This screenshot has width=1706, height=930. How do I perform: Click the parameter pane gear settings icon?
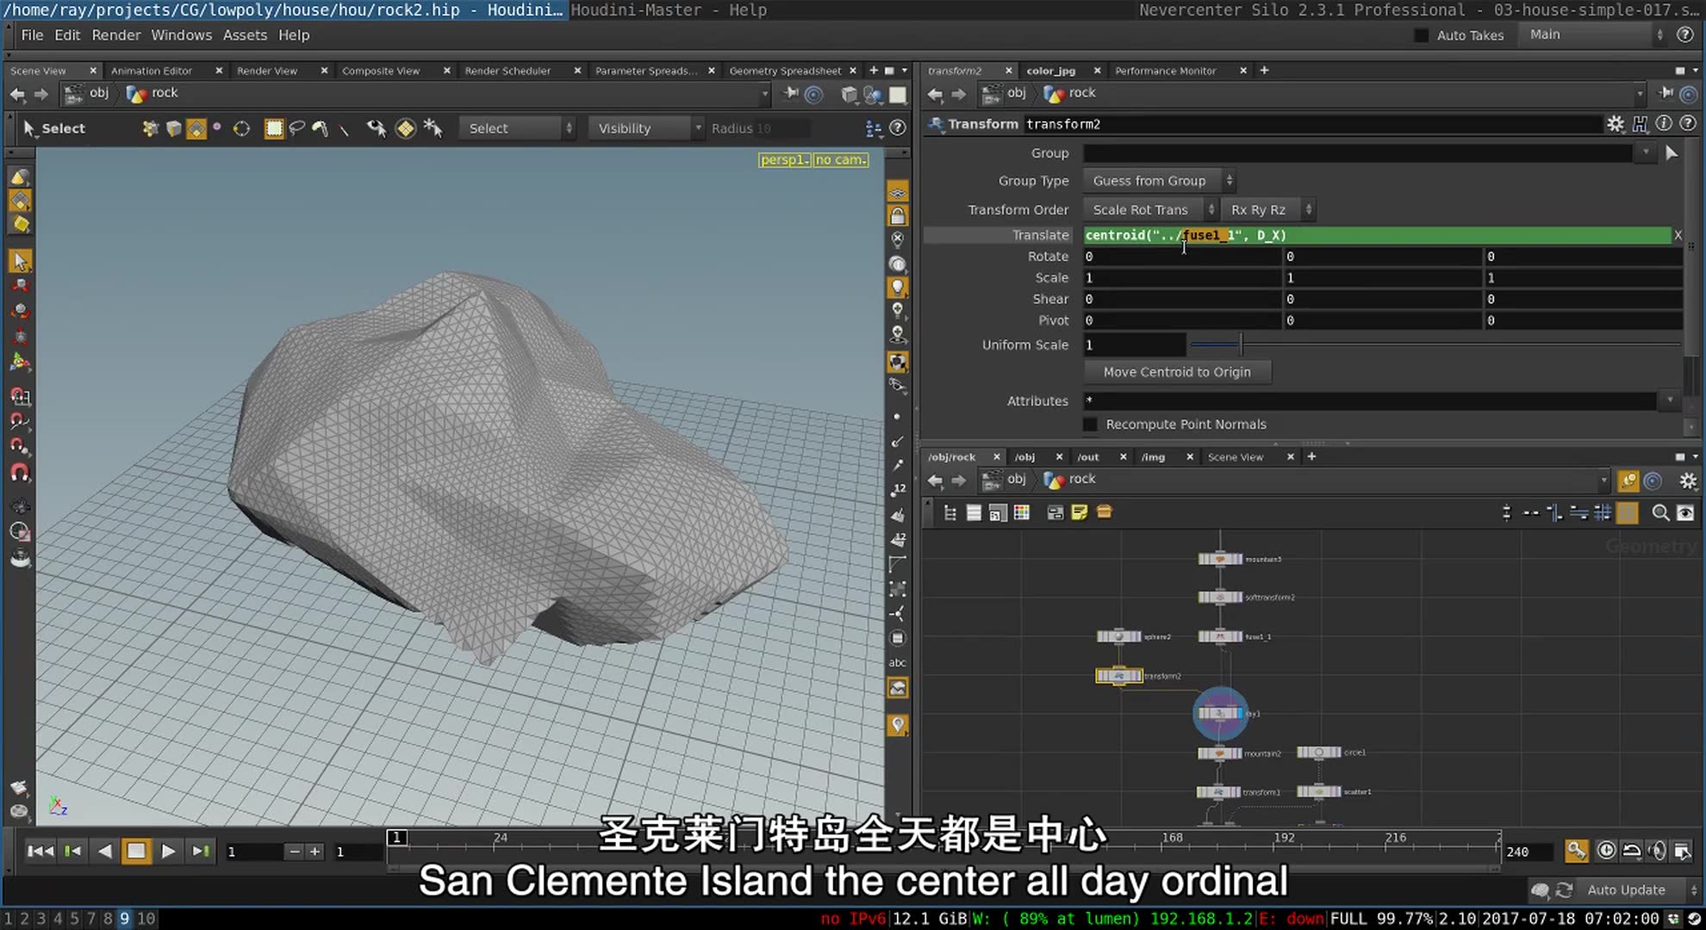click(1616, 124)
